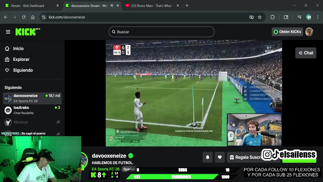Open a new browser tab

(187, 6)
